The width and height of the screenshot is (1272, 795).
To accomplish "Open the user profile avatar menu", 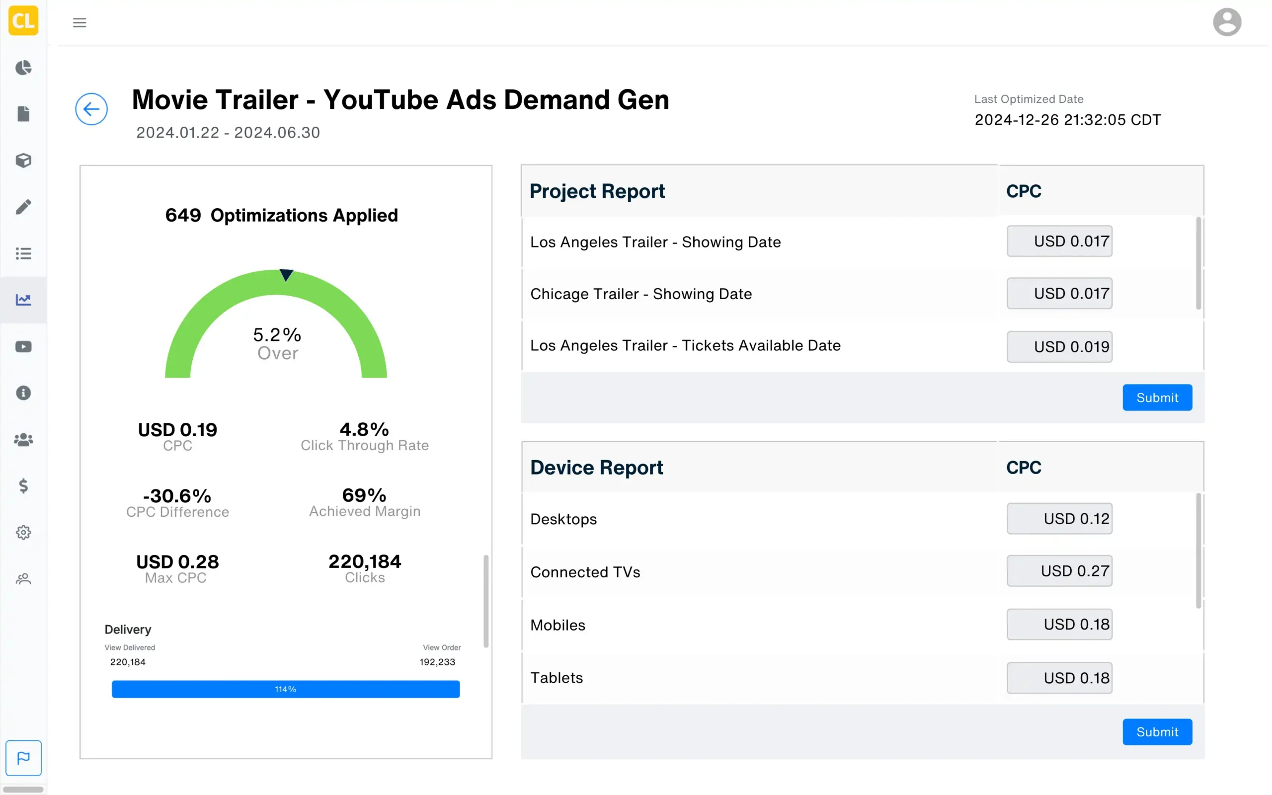I will pyautogui.click(x=1227, y=21).
